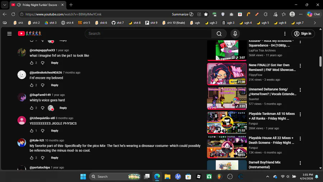Open Unnamed Deltarune Song video thumbnail
Image resolution: width=323 pixels, height=182 pixels.
(x=227, y=98)
